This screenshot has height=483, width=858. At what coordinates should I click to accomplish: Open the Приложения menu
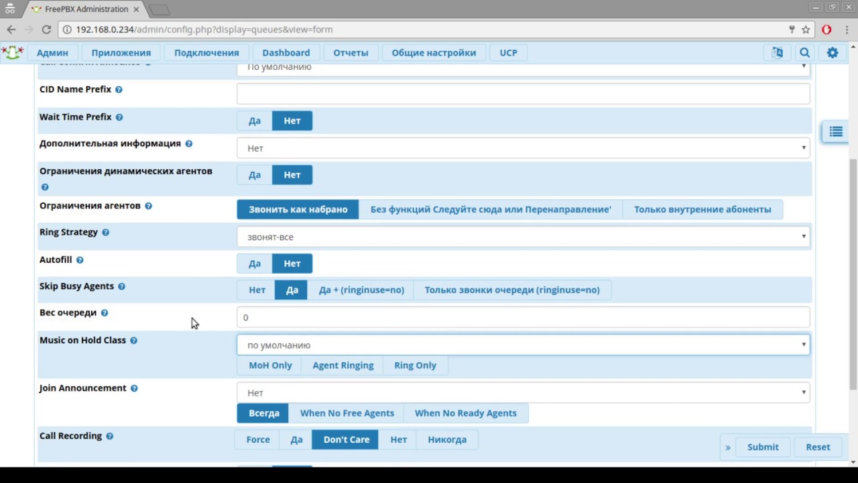pyautogui.click(x=121, y=52)
